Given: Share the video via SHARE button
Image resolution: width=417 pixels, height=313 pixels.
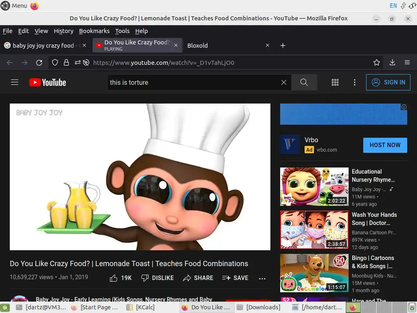Looking at the screenshot, I should click(198, 278).
